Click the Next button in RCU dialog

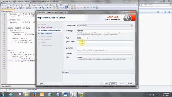click(113, 84)
